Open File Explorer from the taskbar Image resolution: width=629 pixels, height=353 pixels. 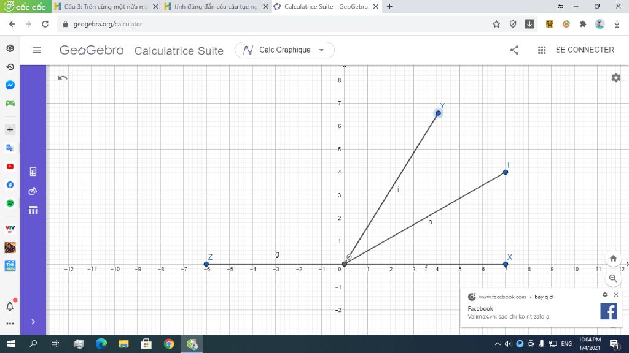[123, 344]
